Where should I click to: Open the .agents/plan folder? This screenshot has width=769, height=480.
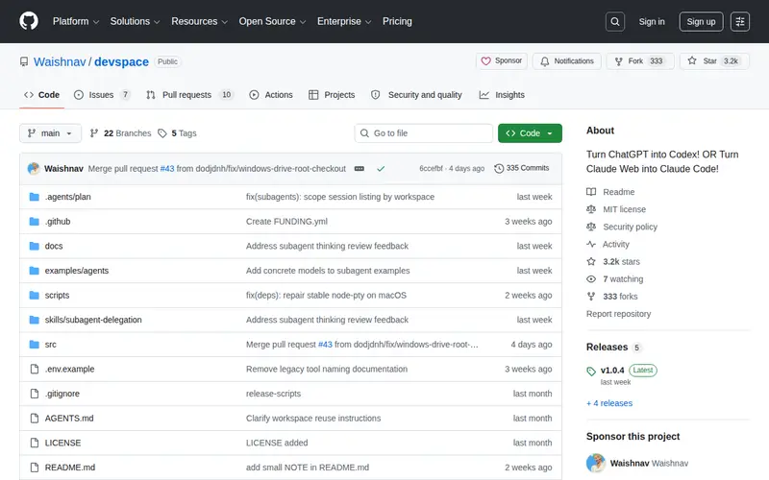(67, 197)
